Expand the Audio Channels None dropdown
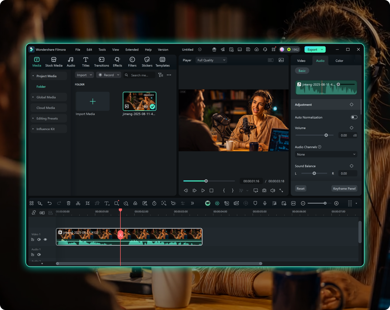390x310 pixels. 326,154
